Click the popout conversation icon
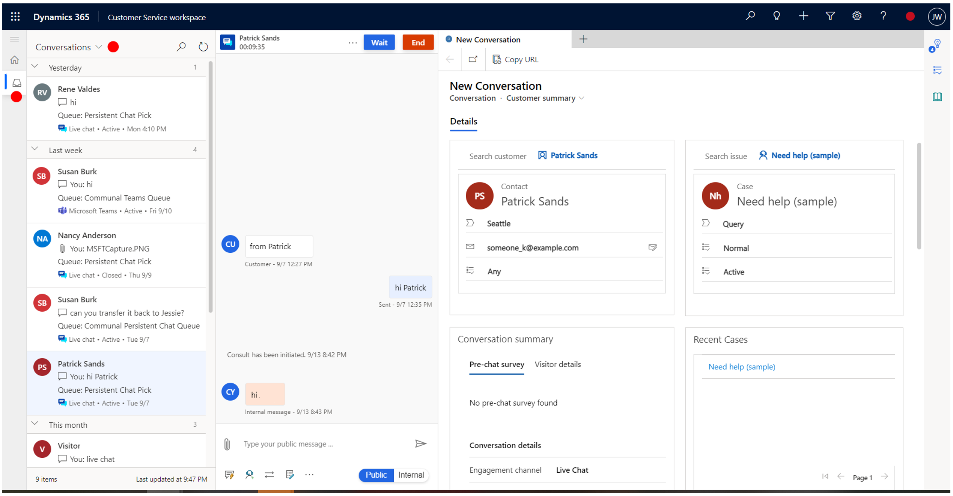The height and width of the screenshot is (496, 953). [473, 59]
